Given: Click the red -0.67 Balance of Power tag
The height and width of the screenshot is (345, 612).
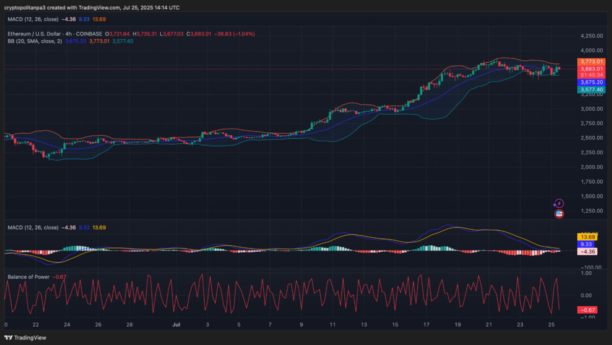Looking at the screenshot, I should click(587, 310).
